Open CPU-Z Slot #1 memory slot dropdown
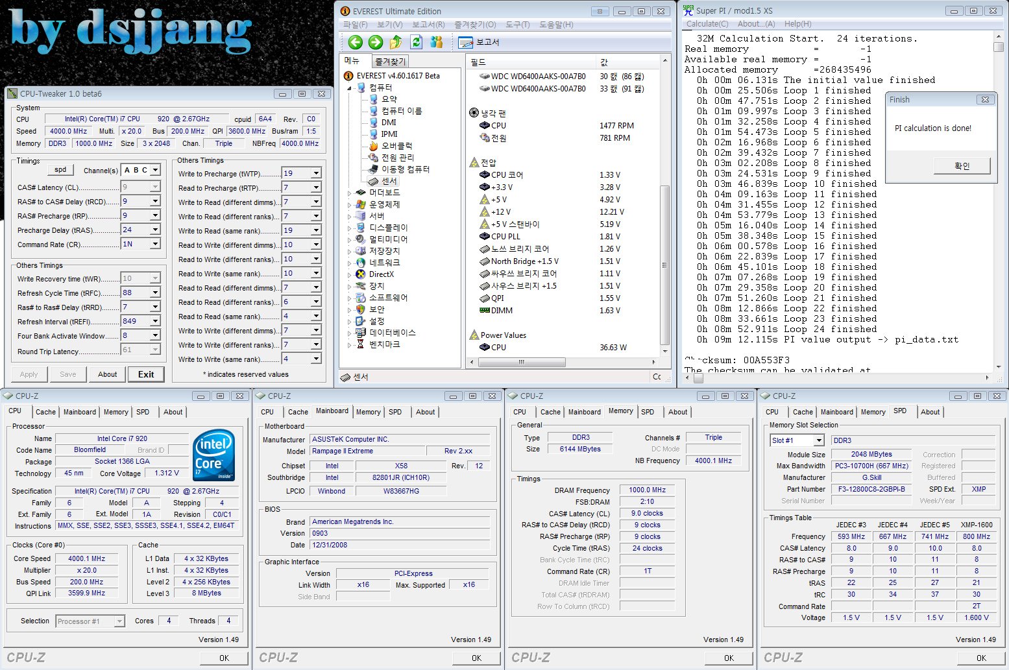 tap(819, 440)
